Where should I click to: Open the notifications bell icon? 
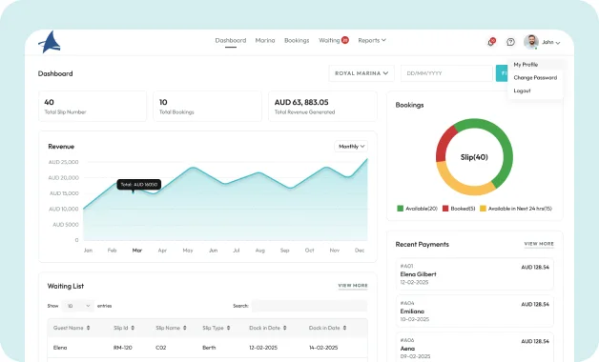tap(491, 42)
